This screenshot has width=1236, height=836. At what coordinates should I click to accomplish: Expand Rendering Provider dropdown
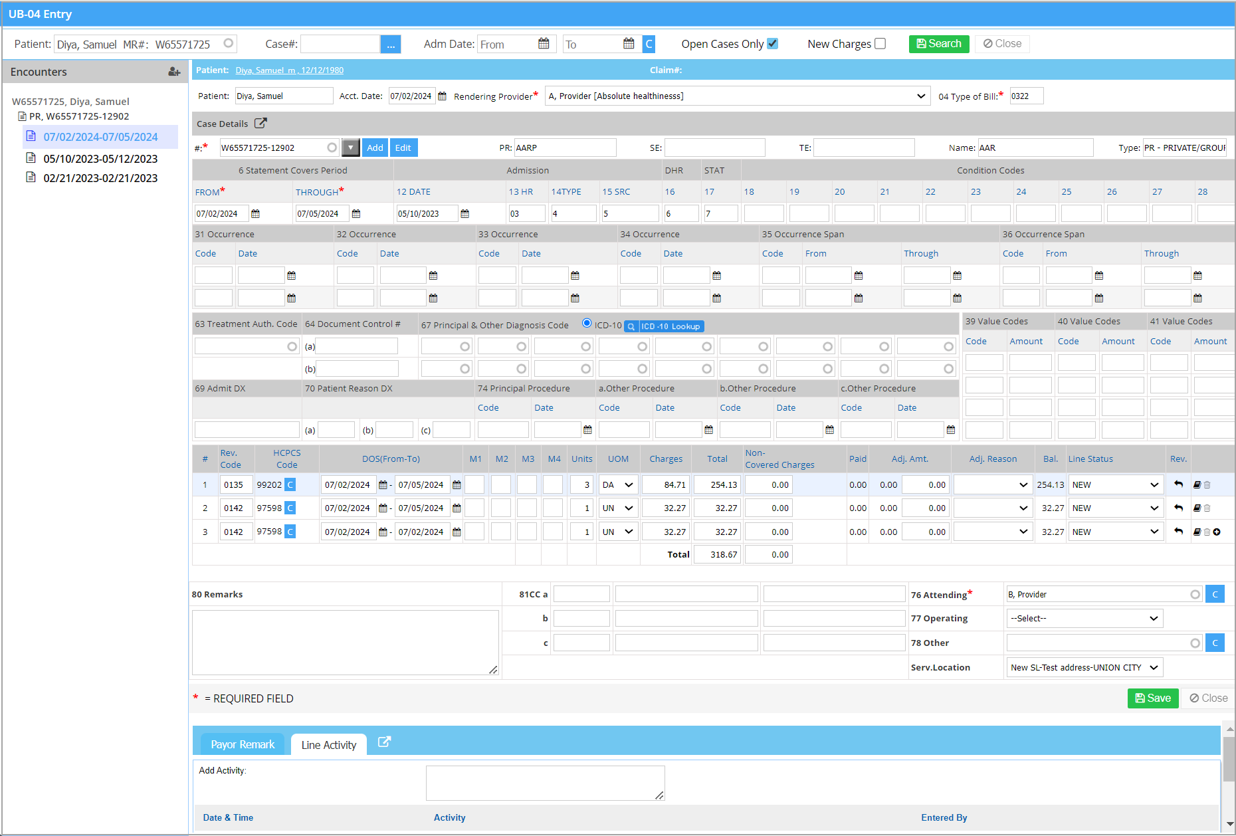pyautogui.click(x=921, y=96)
